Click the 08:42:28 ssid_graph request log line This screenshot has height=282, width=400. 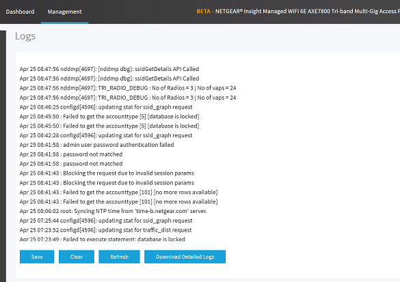click(106, 135)
